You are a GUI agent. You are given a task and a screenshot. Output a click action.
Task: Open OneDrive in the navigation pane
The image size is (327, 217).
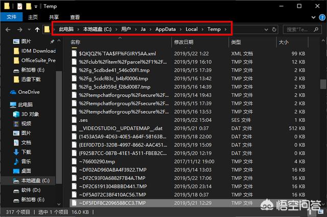click(28, 92)
